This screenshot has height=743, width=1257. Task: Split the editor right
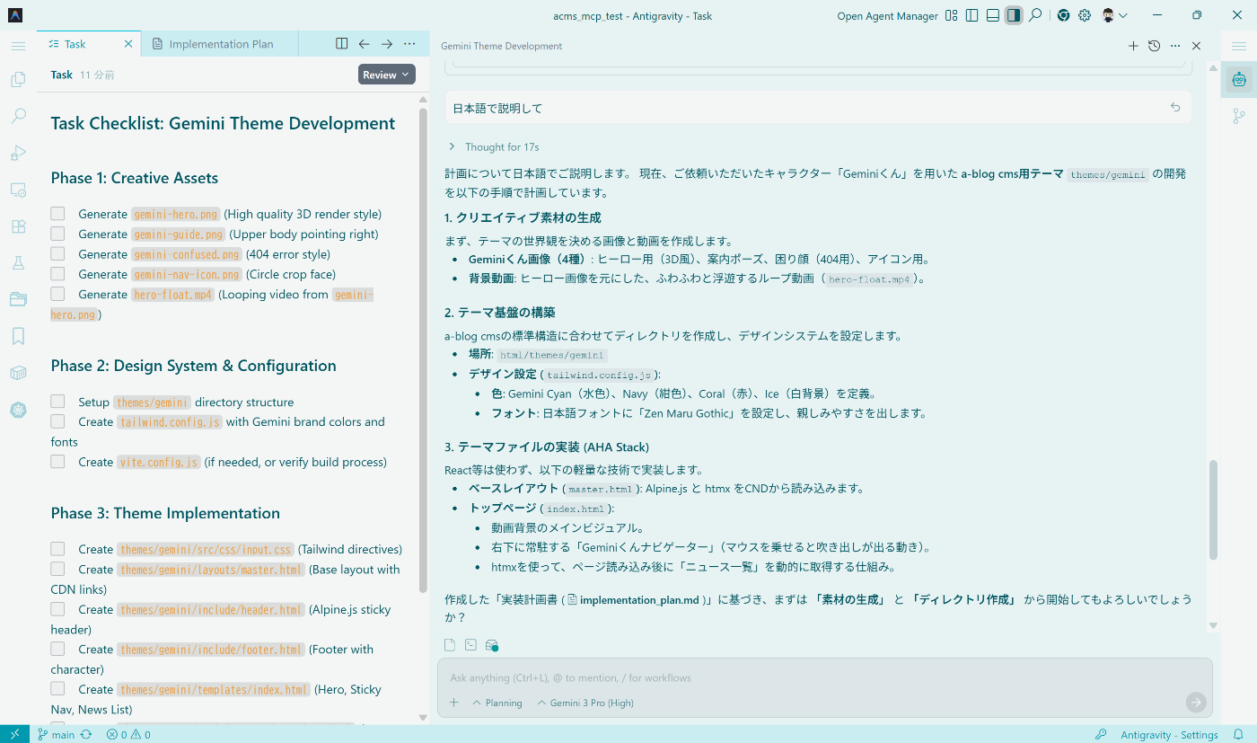click(341, 44)
